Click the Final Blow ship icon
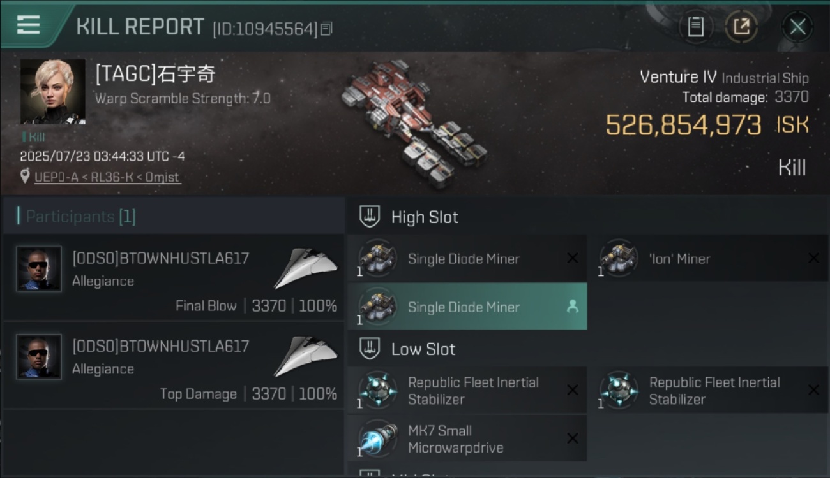The image size is (830, 478). (x=306, y=268)
